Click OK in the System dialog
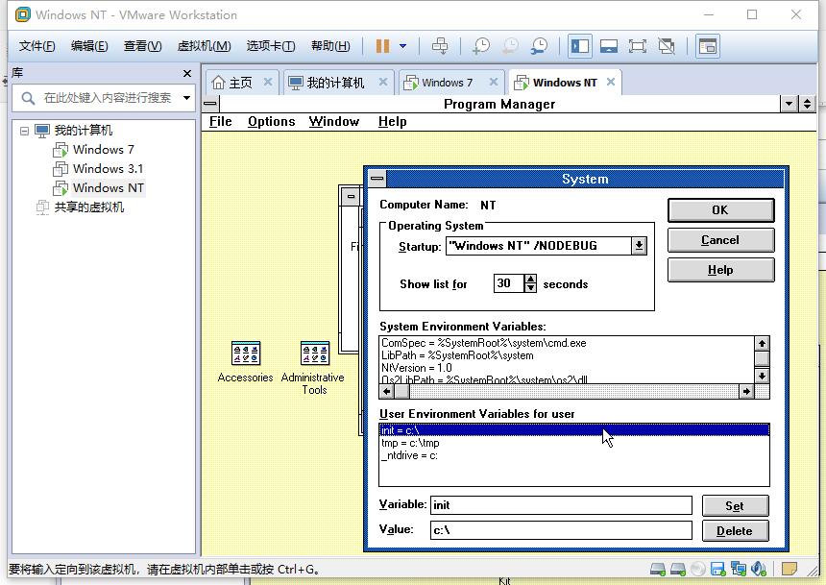The image size is (826, 585). pyautogui.click(x=720, y=210)
